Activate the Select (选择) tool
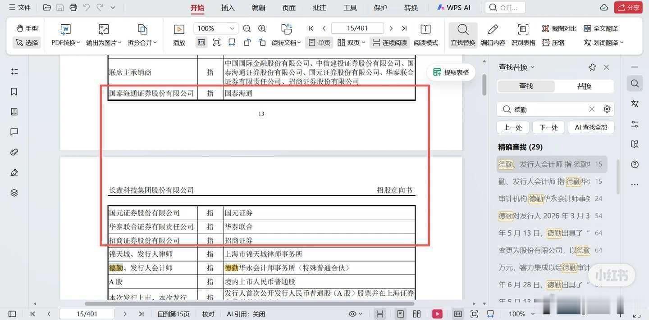 click(x=27, y=42)
